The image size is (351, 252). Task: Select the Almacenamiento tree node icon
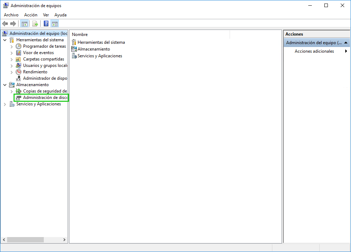(x=12, y=85)
